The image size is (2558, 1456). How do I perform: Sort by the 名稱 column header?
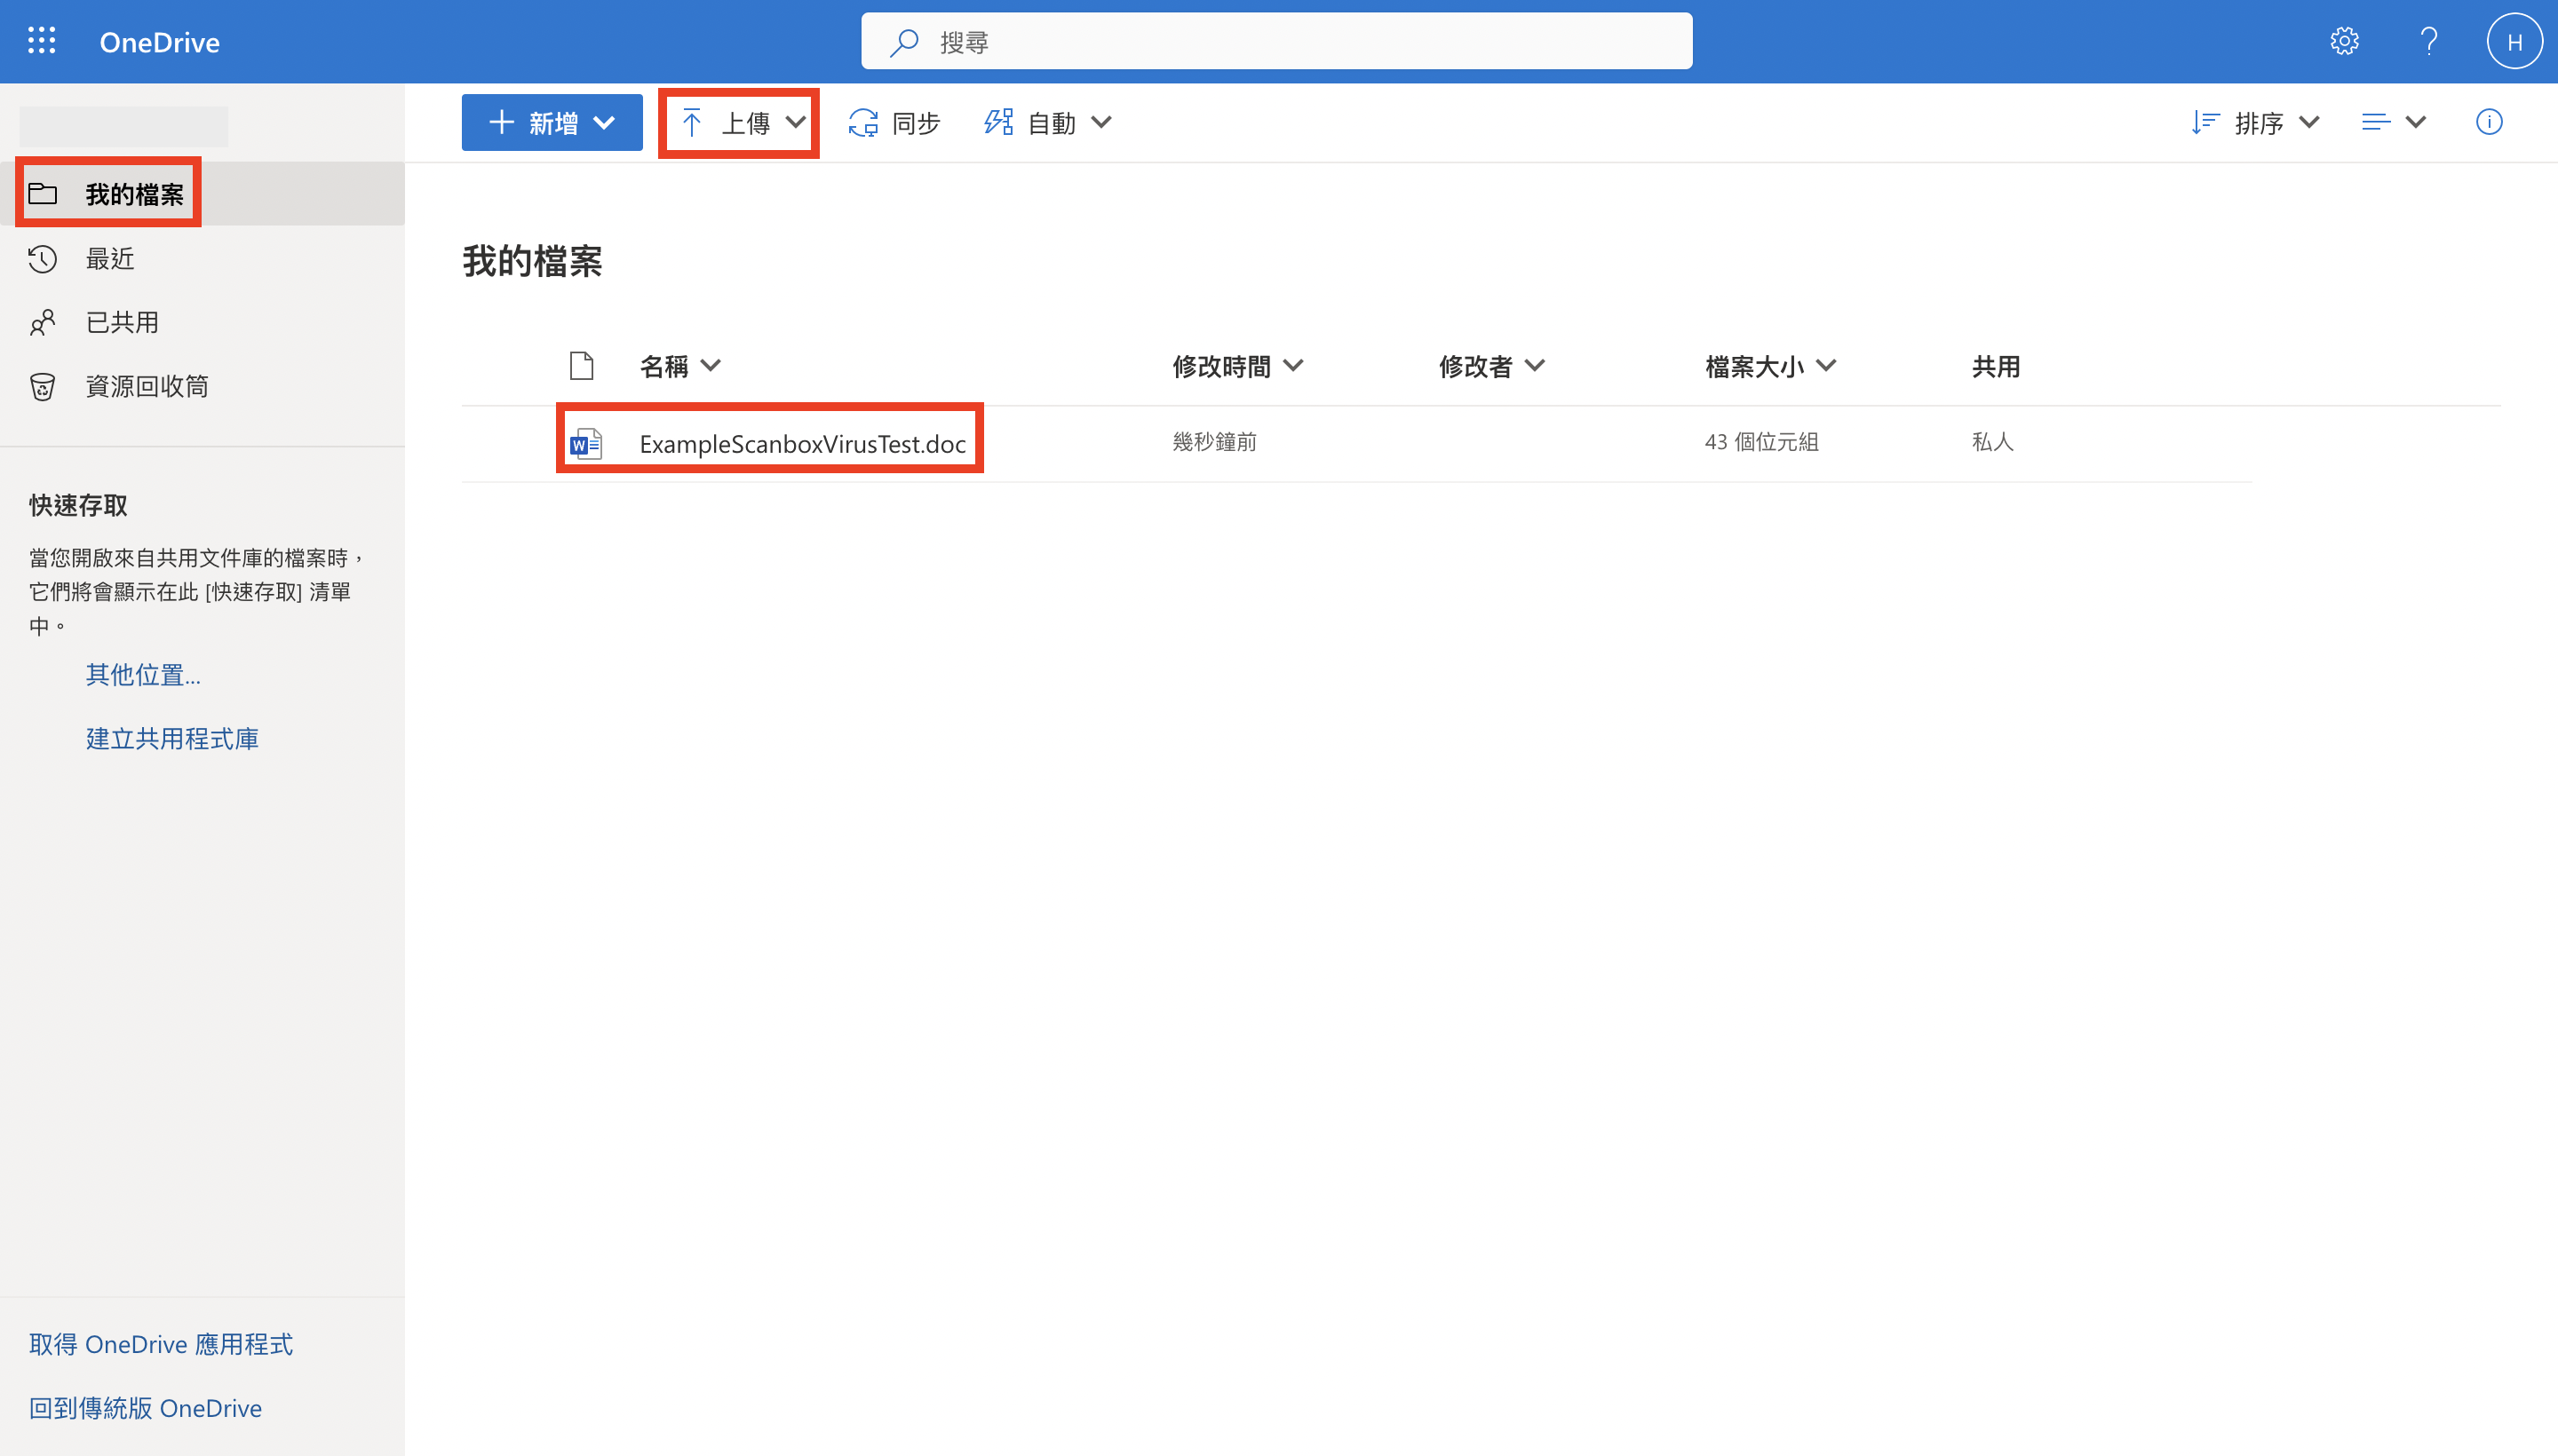(x=679, y=366)
